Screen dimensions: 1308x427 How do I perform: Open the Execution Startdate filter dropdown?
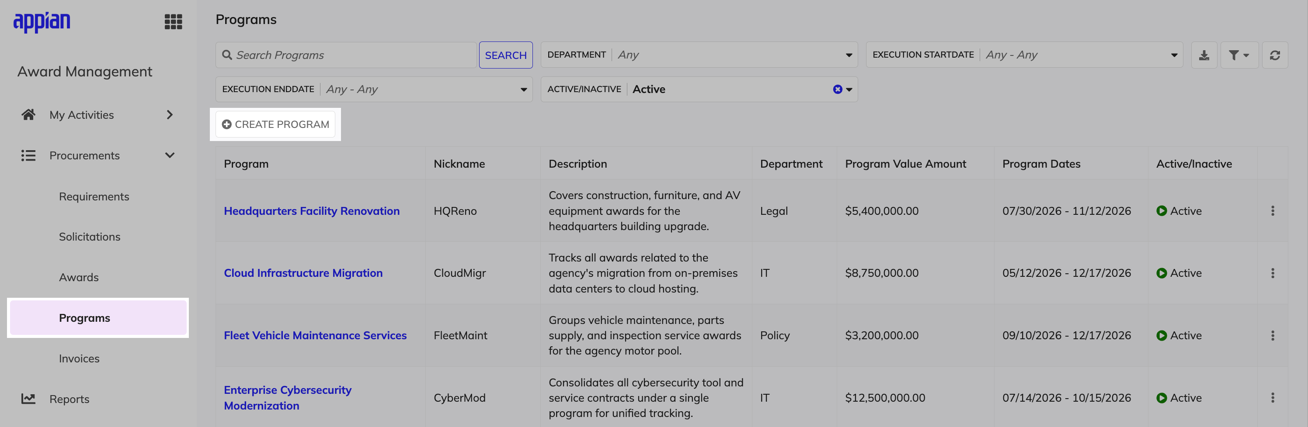[1024, 55]
